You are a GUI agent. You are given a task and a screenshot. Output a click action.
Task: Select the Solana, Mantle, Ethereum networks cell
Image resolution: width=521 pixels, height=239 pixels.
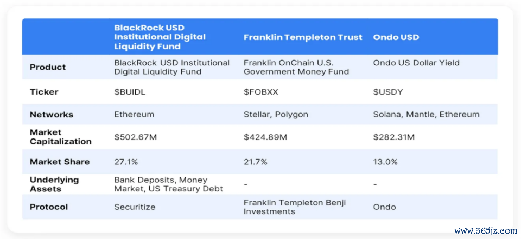(x=426, y=115)
